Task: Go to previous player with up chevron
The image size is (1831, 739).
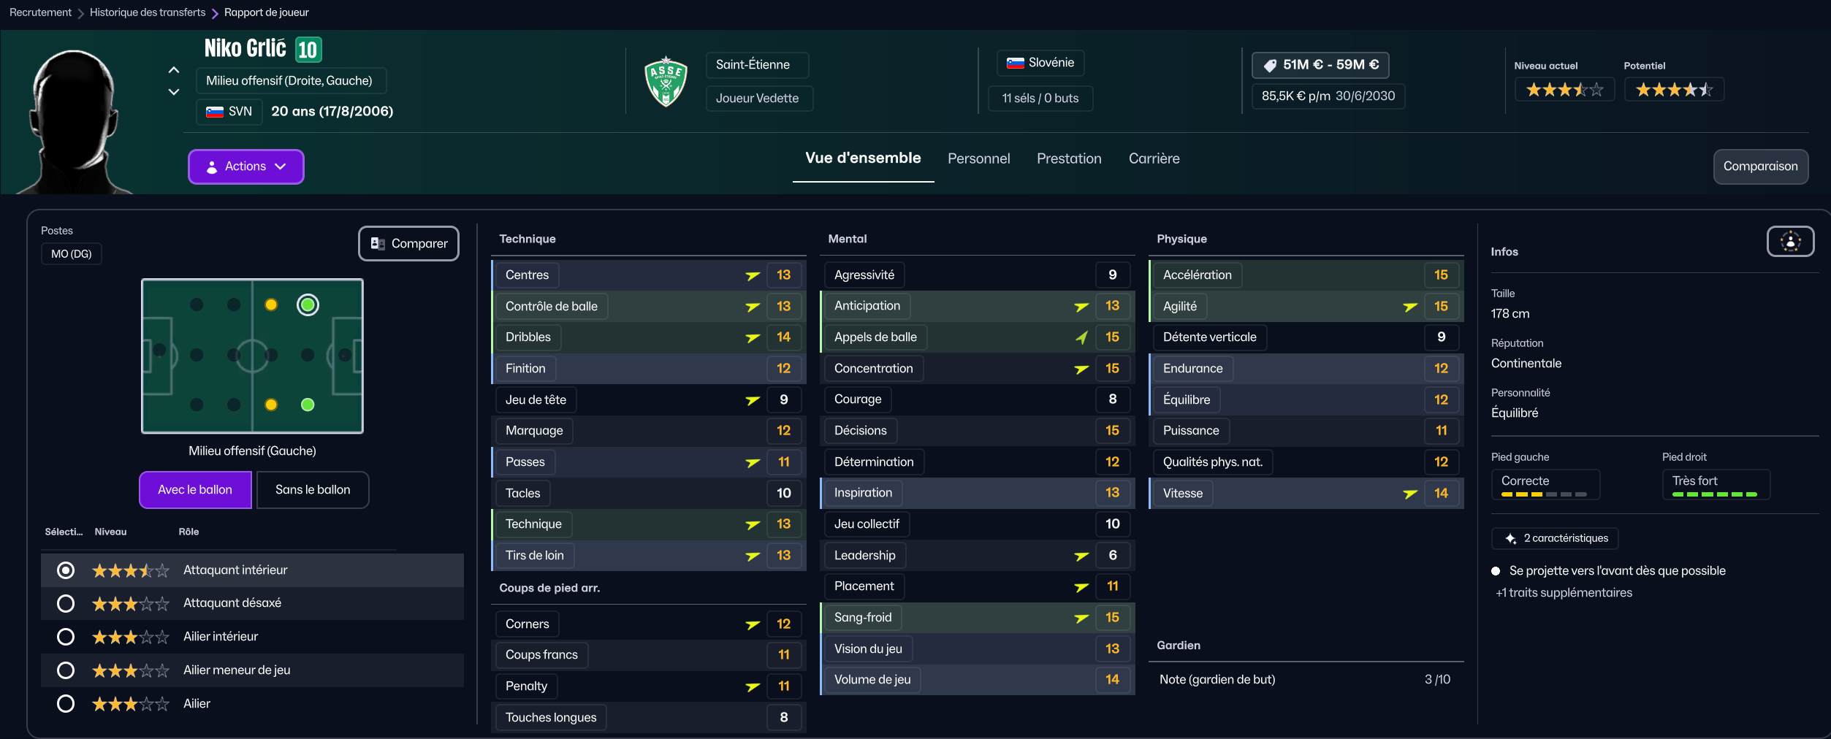Action: (174, 70)
